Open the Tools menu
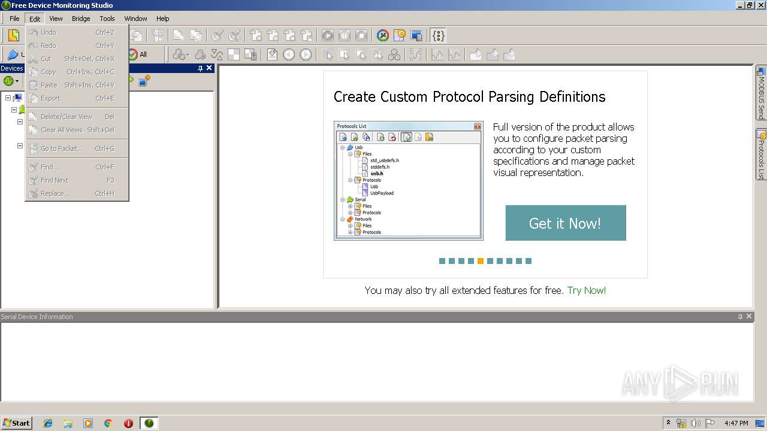This screenshot has width=767, height=431. tap(107, 19)
